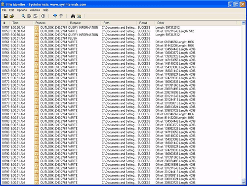247x186 pixels.
Task: Click the Outlook process icon in row 10765
Action: (x=37, y=56)
